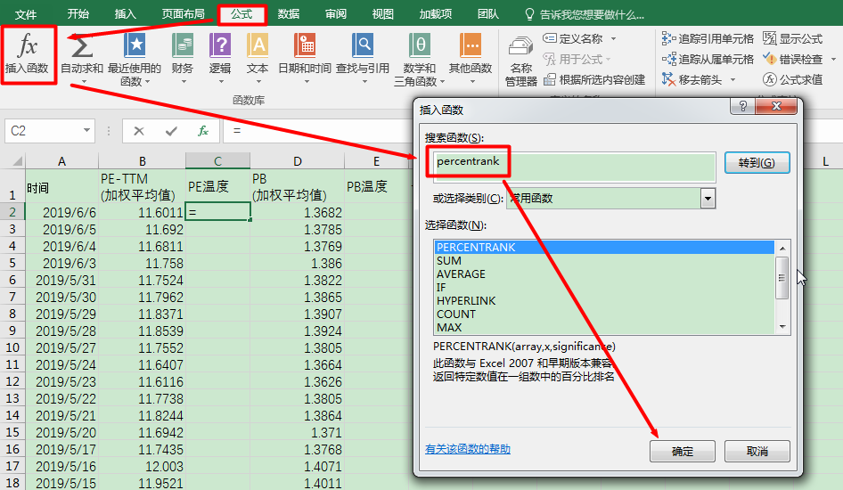Open the Financial (财务) functions icon

[x=183, y=45]
